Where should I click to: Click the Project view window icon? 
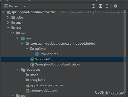coord(6,6)
